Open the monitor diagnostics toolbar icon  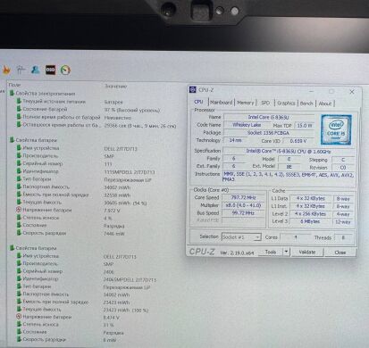[21, 70]
